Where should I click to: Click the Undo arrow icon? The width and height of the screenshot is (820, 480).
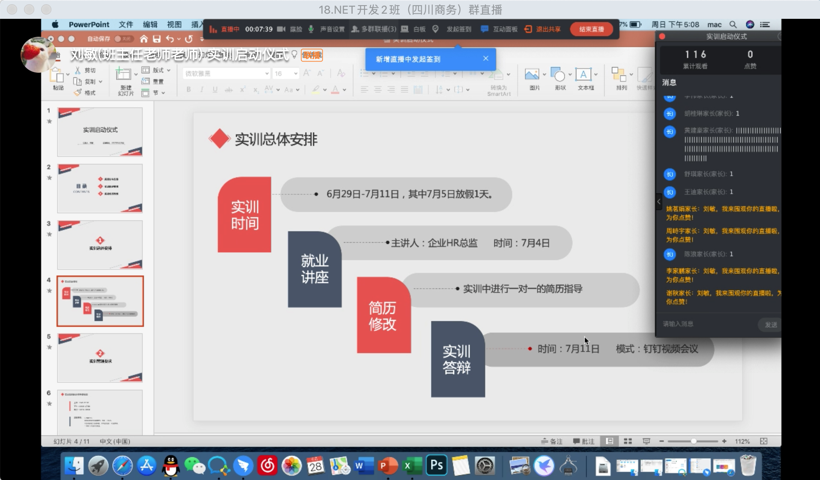(170, 39)
